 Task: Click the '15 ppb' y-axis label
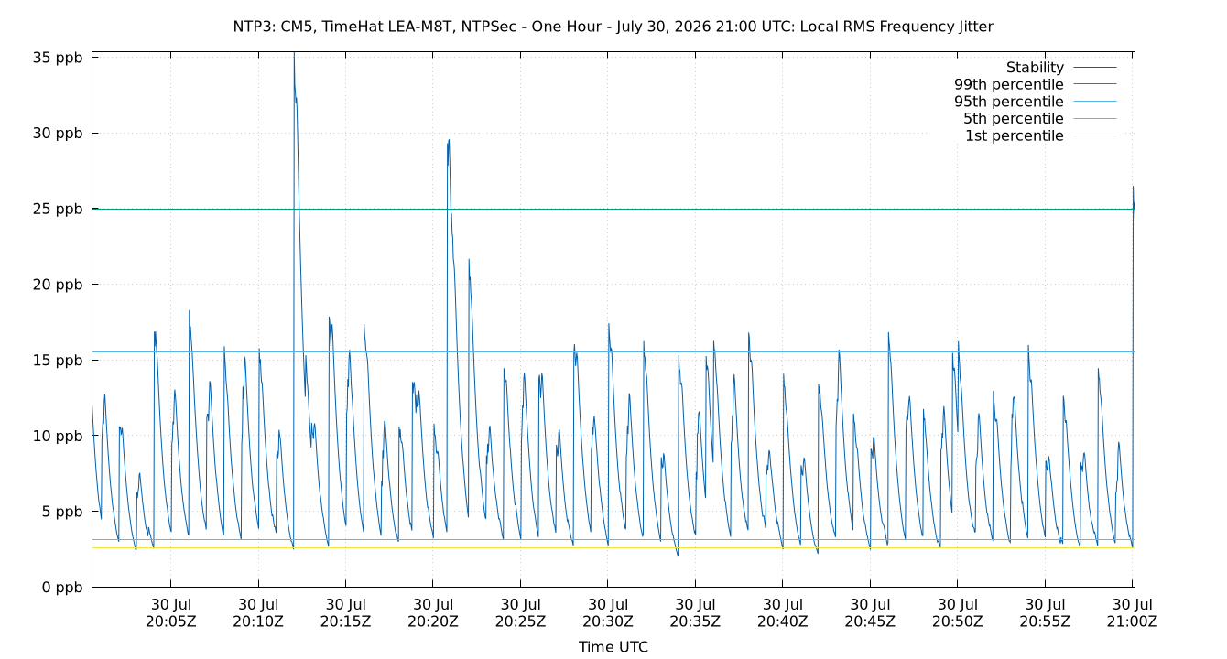[x=57, y=360]
